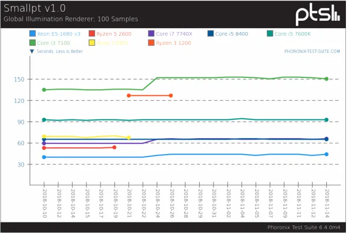Click the Ryzen 3 1200 last data point

pyautogui.click(x=171, y=95)
